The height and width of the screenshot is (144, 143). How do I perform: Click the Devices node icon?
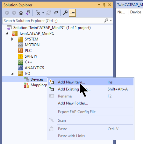tap(26, 79)
